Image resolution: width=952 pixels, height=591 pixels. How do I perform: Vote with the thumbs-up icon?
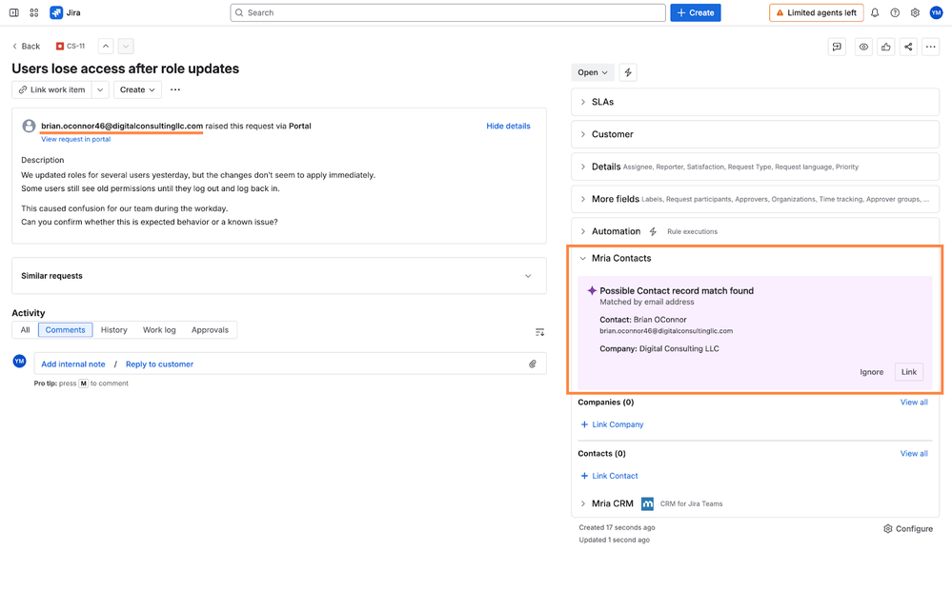click(886, 47)
